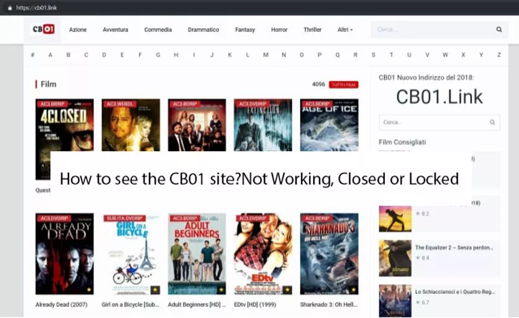Click the red TUTTI I FILM button
Screen dimensions: 519x318
[344, 85]
